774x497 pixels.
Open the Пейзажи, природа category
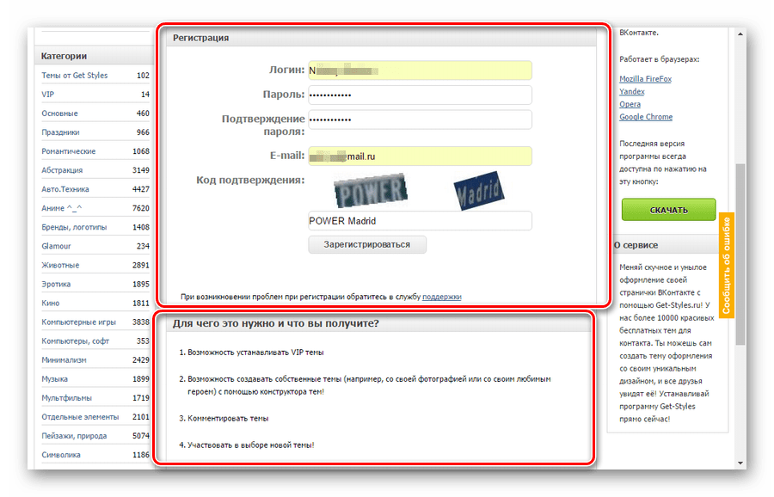click(74, 436)
